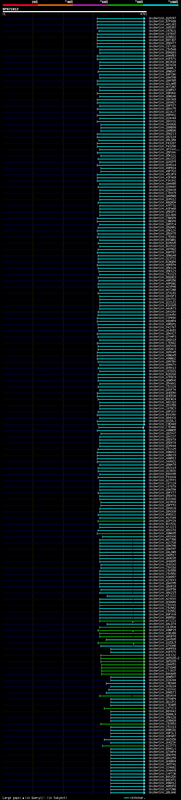Click the UniRef100_A3F571 label

[x=162, y=59]
